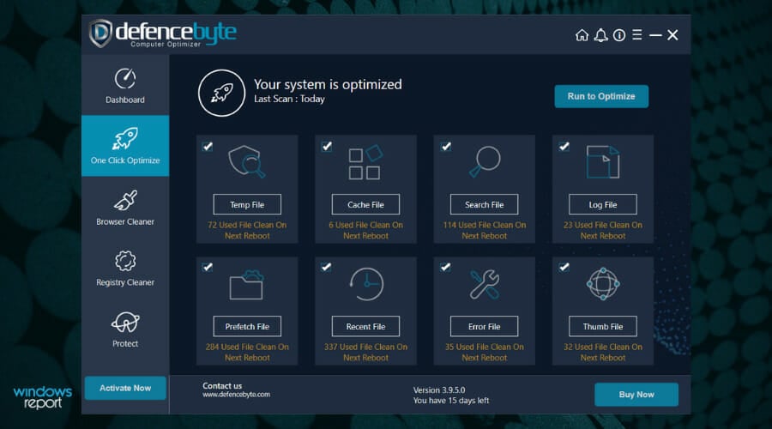This screenshot has width=772, height=429.
Task: Click the Cache File button
Action: (x=365, y=204)
